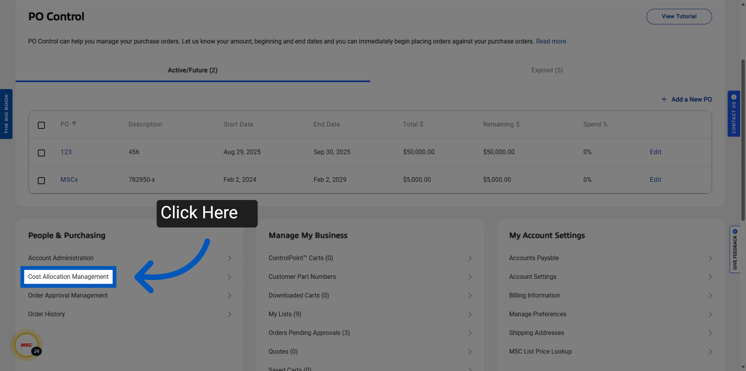Click the Remaining $ column header

[x=501, y=124]
